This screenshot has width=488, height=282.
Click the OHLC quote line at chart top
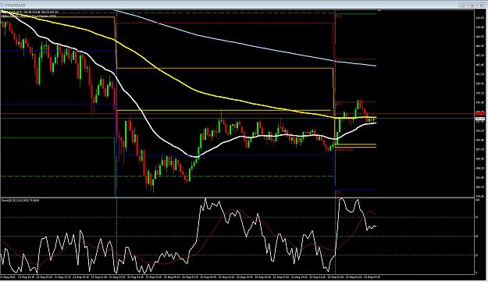[x=30, y=12]
